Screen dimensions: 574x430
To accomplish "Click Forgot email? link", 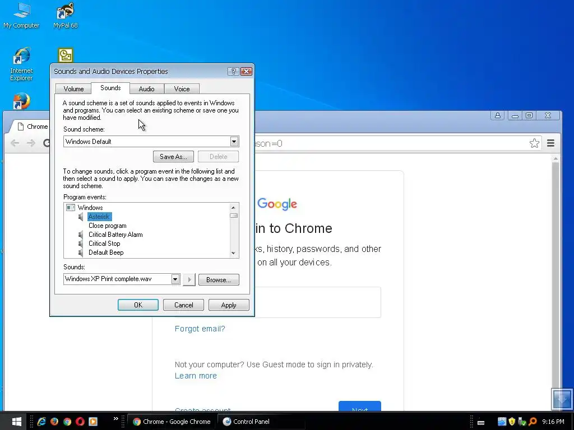I will pos(200,329).
